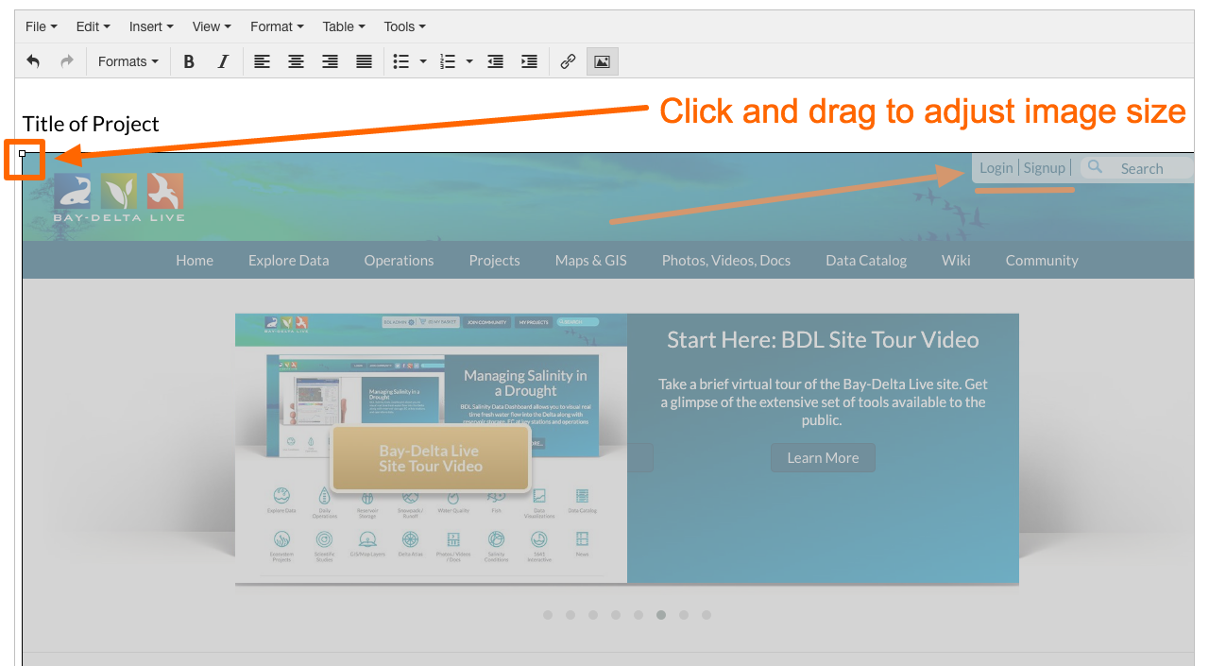Justify text alignment
This screenshot has height=666, width=1209.
364,61
